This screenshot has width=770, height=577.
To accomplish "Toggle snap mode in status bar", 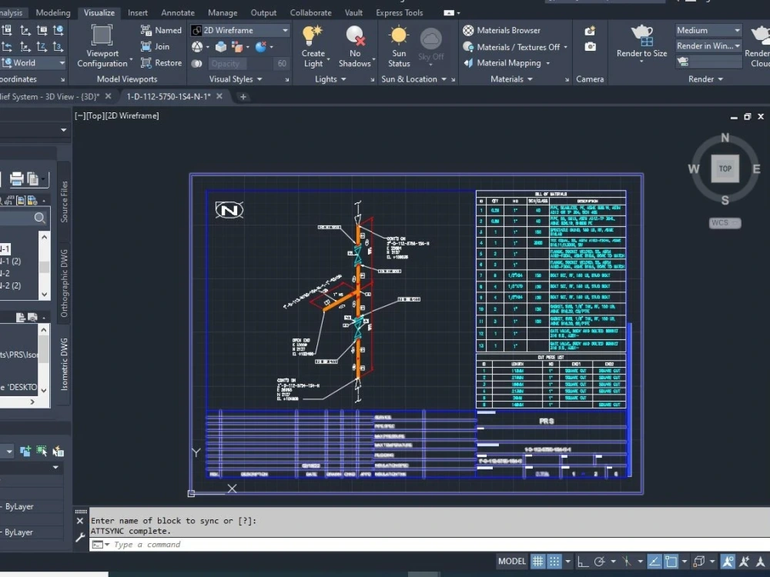I will click(554, 562).
